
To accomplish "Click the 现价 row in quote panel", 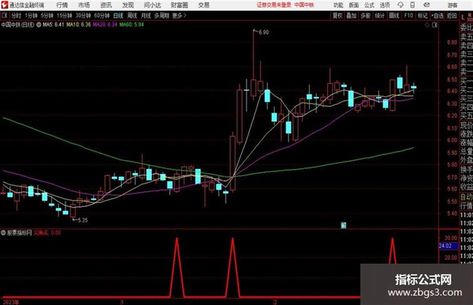I will pyautogui.click(x=466, y=126).
